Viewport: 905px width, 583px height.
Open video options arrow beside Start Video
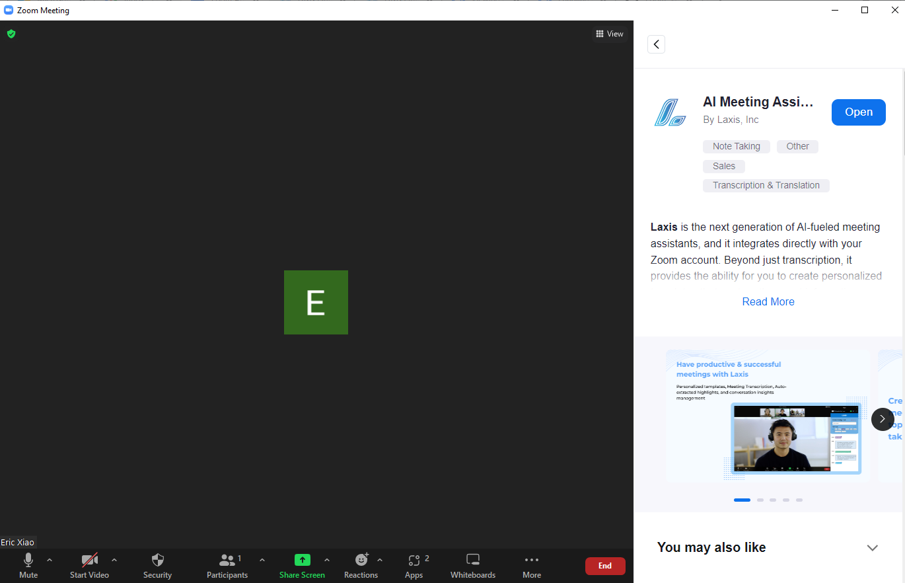coord(114,560)
